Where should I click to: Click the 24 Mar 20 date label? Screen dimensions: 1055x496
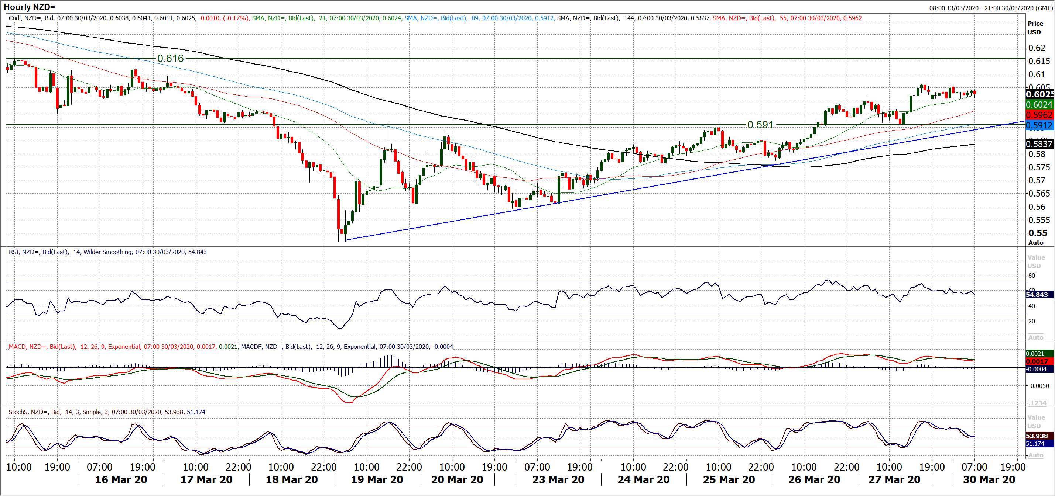coord(643,480)
